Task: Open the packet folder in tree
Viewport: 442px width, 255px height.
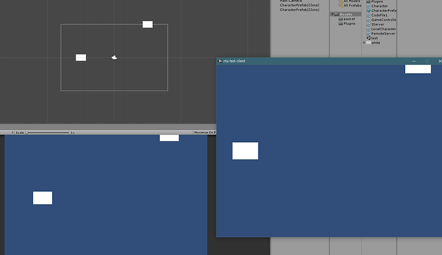Action: tap(347, 19)
